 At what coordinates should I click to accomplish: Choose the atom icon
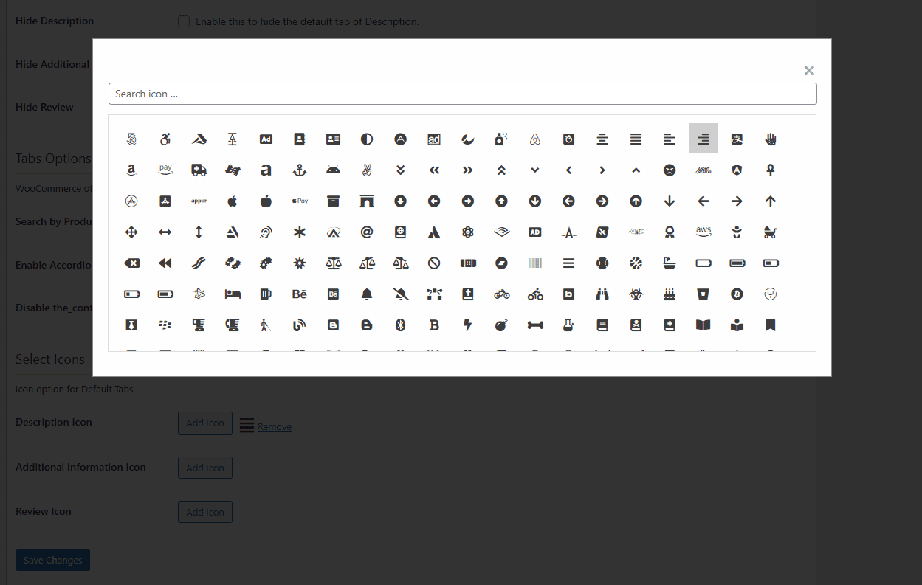pyautogui.click(x=467, y=232)
